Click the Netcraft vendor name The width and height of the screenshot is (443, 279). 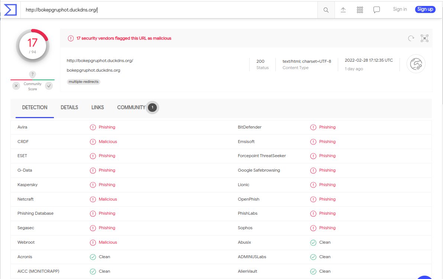25,199
